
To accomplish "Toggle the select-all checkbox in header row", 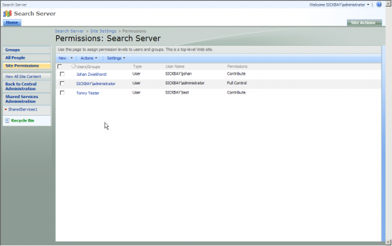I will tap(59, 66).
